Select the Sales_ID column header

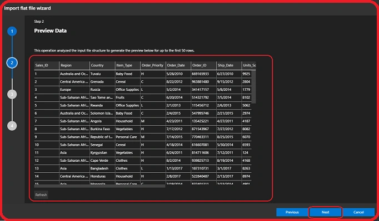coord(47,65)
